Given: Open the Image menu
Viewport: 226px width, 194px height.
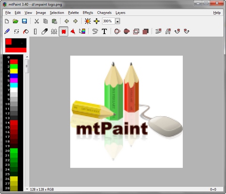Looking at the screenshot, I should pos(41,13).
